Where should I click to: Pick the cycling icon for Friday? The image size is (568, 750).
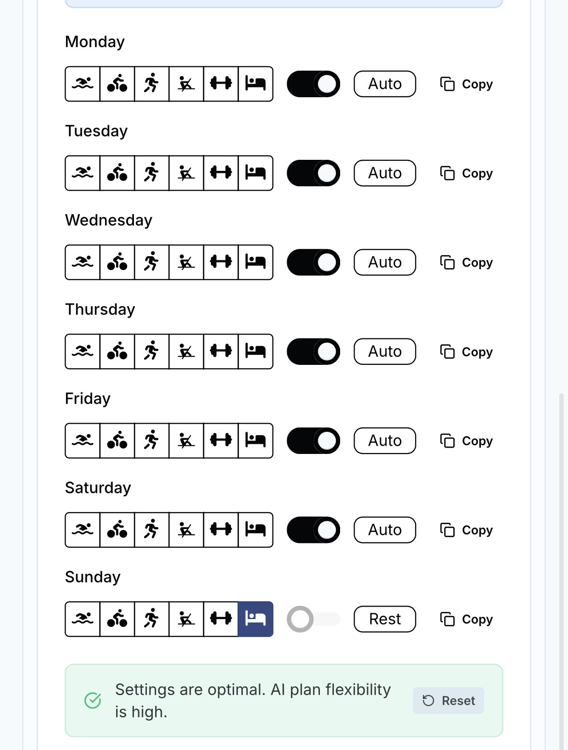117,440
